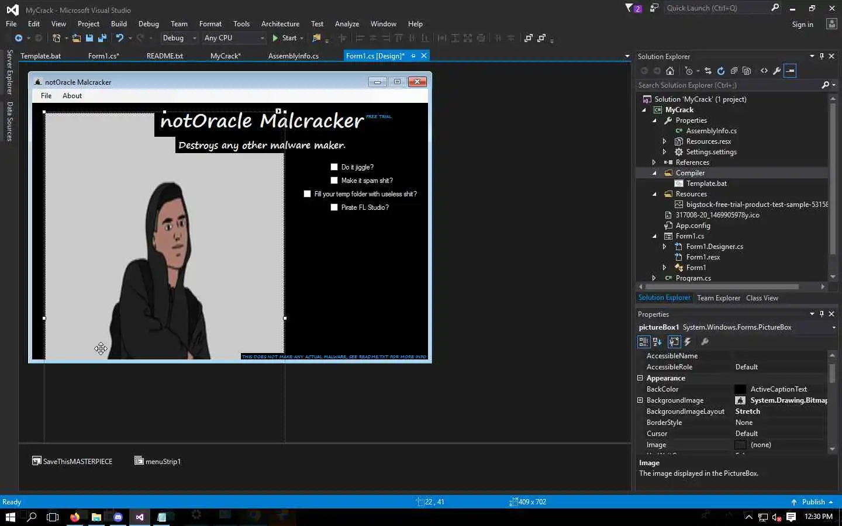Click the Bring to Front layout icon

click(529, 38)
